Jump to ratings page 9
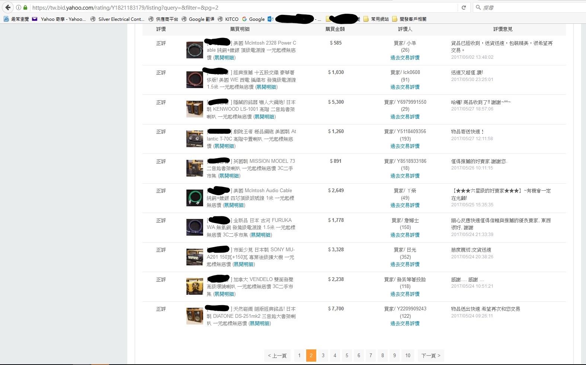This screenshot has height=365, width=586. pos(394,356)
